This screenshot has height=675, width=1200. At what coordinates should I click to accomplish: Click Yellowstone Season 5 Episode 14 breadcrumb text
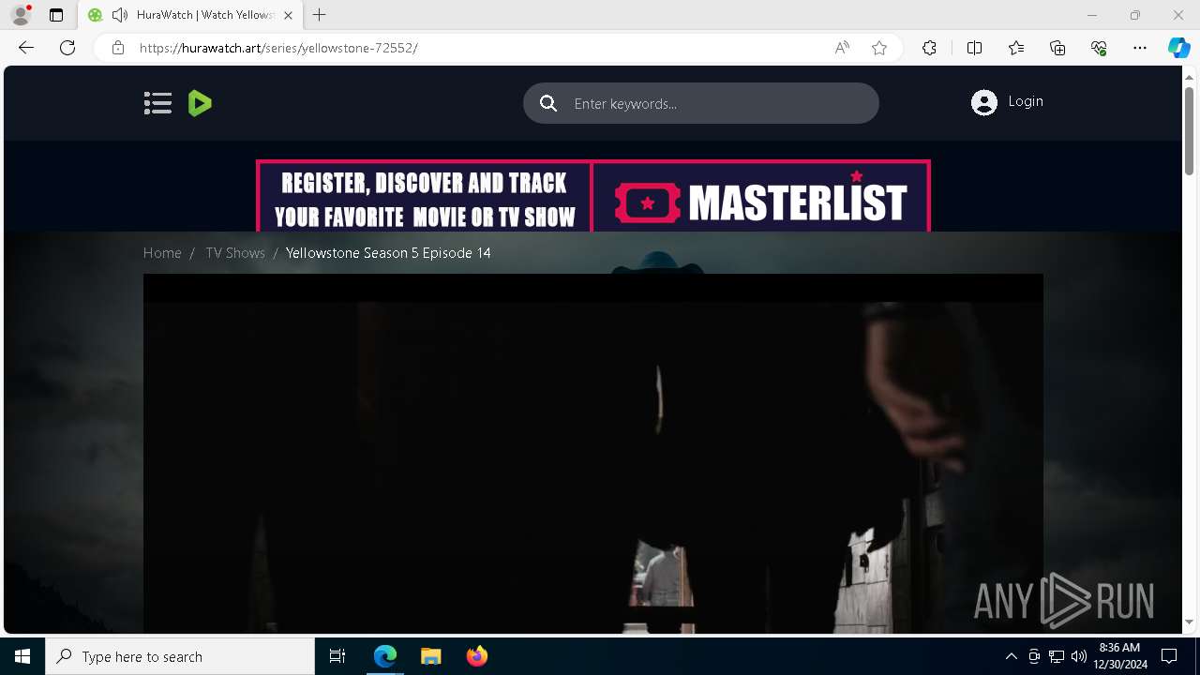[388, 253]
